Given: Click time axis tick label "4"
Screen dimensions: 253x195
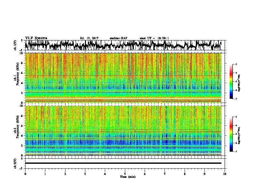Looking at the screenshot, I should click(105, 174).
